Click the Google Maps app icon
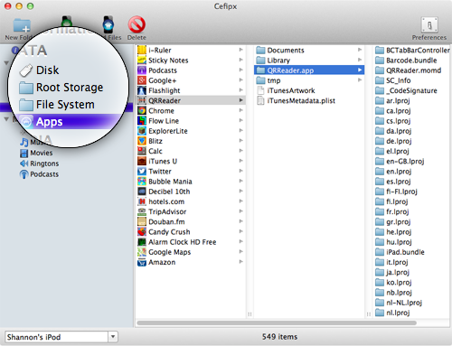452x346 pixels. tap(142, 252)
